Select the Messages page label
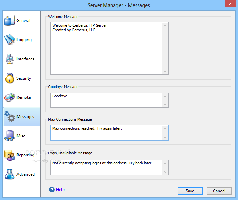 coord(25,117)
